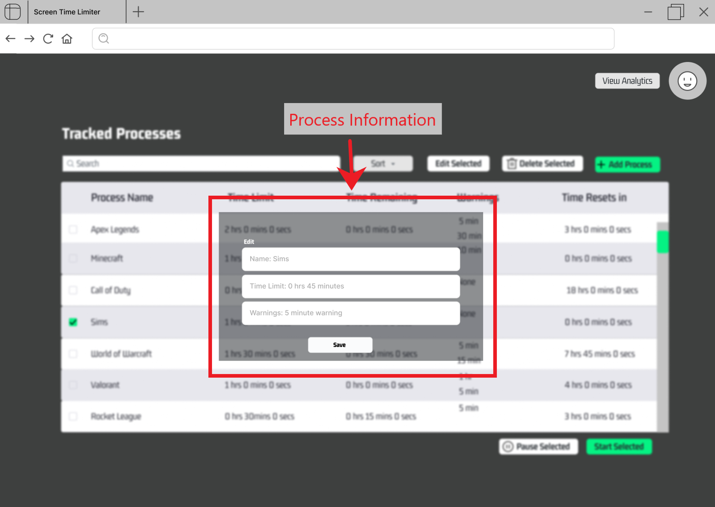Screen dimensions: 715x507
Task: Select the Valorant process name
Action: pyautogui.click(x=105, y=385)
